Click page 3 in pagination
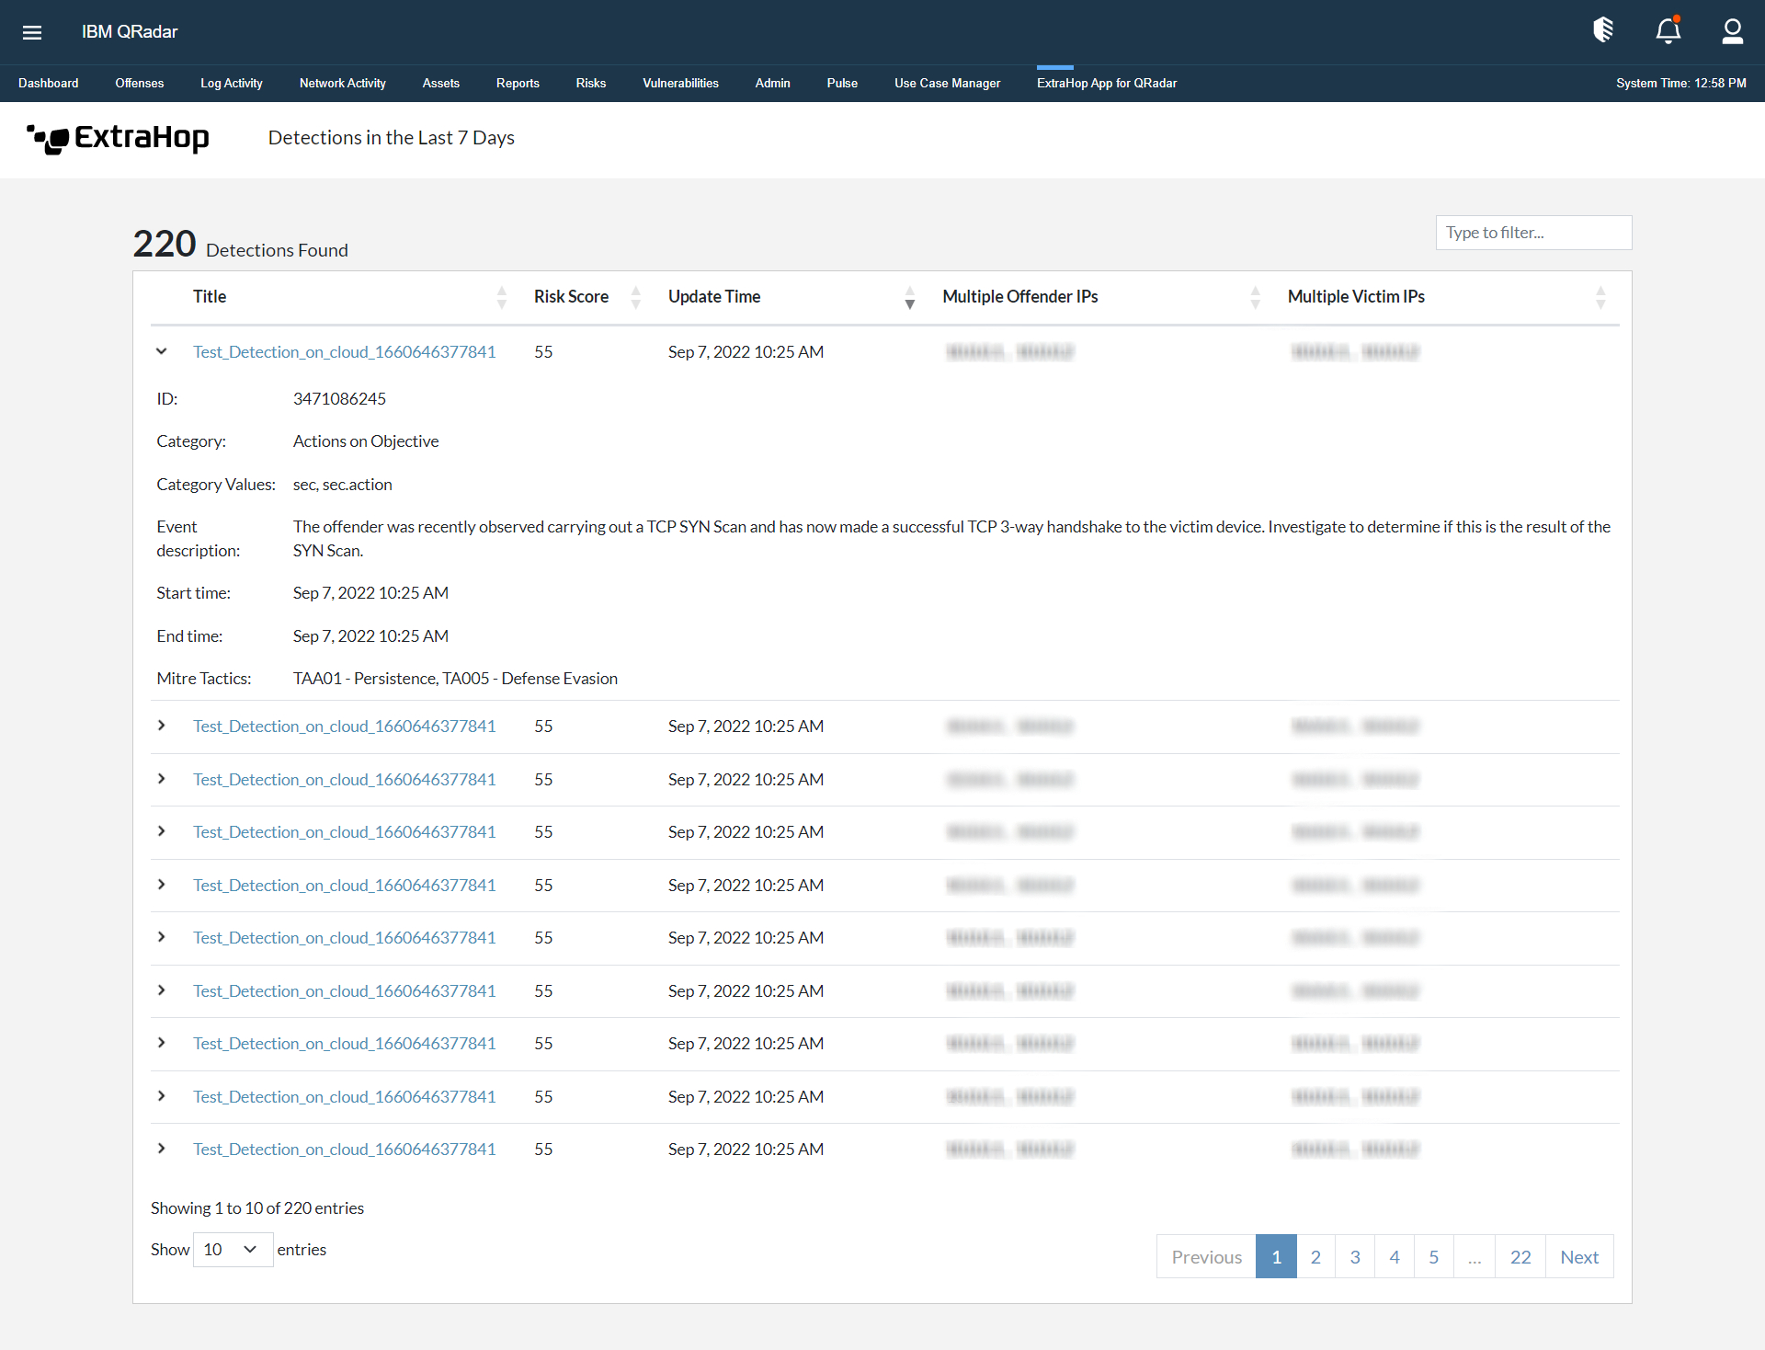Screen dimensions: 1765x1350 pos(1352,1256)
